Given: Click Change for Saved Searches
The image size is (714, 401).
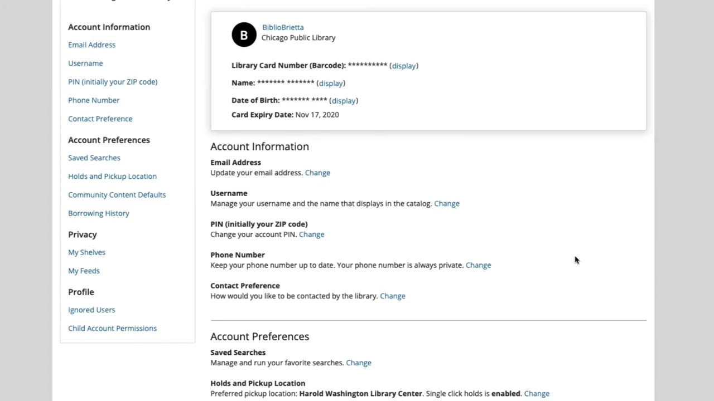Looking at the screenshot, I should (358, 363).
